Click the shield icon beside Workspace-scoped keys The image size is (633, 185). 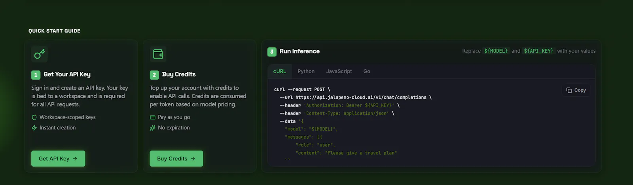(x=34, y=117)
